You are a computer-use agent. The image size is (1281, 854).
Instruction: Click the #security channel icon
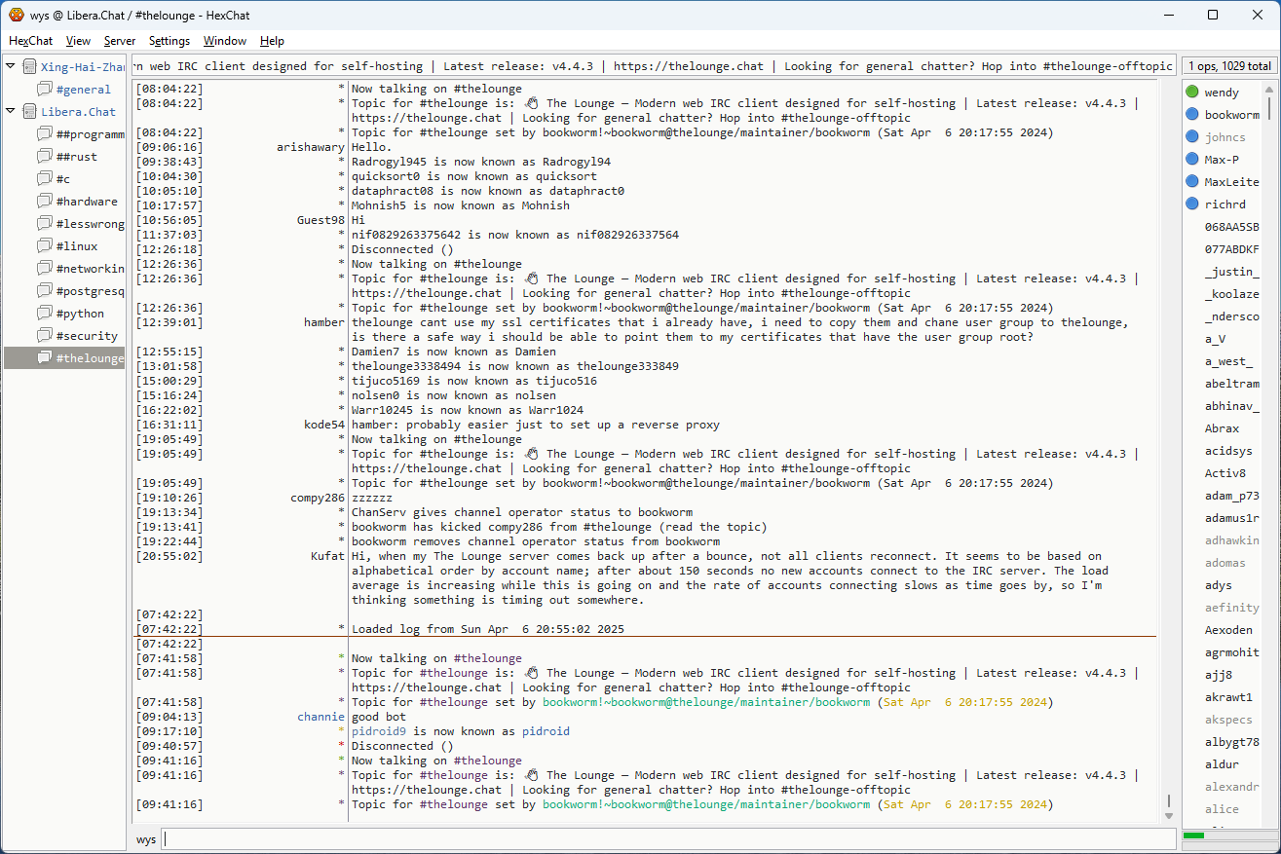tap(45, 336)
